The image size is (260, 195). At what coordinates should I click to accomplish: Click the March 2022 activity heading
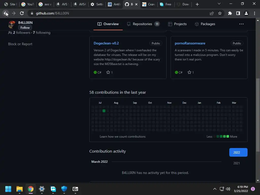coord(100,162)
